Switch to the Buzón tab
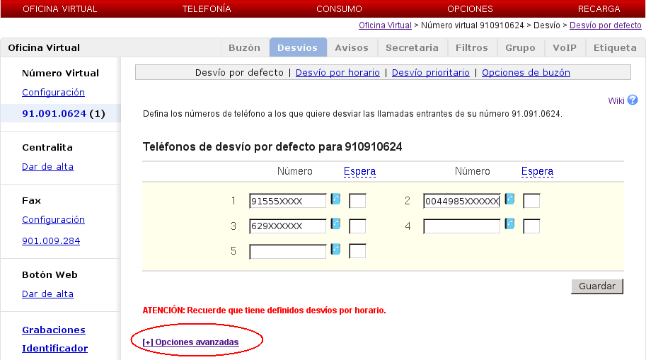Screen dimensions: 646x360 tap(244, 48)
